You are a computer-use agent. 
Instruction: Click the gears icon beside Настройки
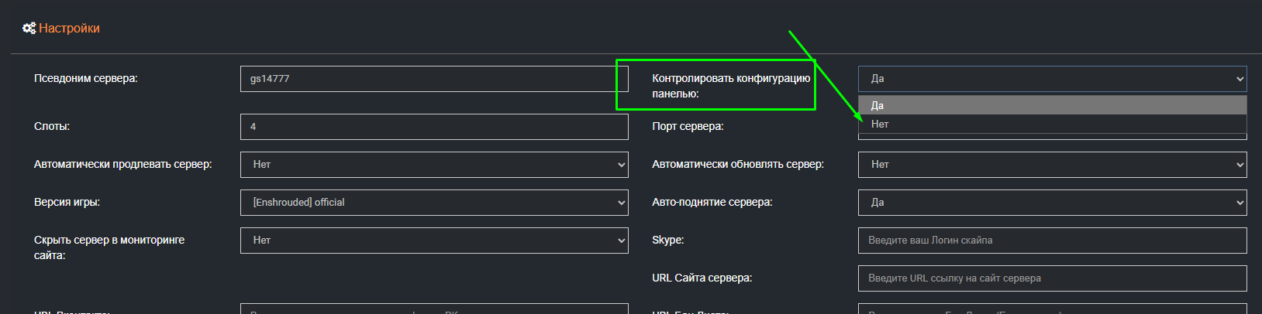pos(29,29)
